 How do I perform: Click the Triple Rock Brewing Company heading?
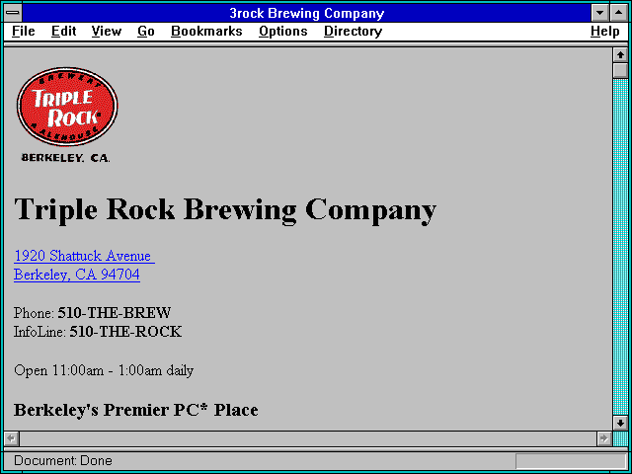pos(225,210)
